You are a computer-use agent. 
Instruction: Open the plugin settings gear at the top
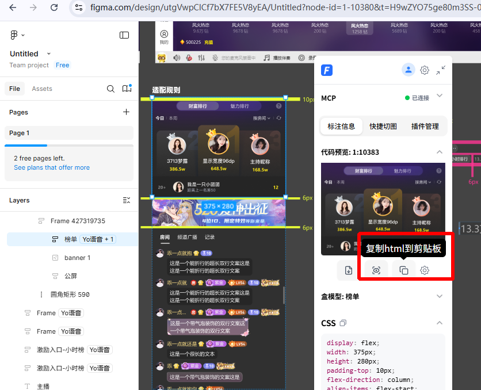pos(425,70)
